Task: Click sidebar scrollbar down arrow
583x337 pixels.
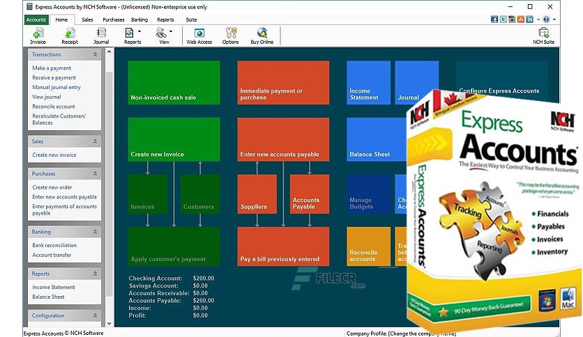Action: pyautogui.click(x=109, y=323)
